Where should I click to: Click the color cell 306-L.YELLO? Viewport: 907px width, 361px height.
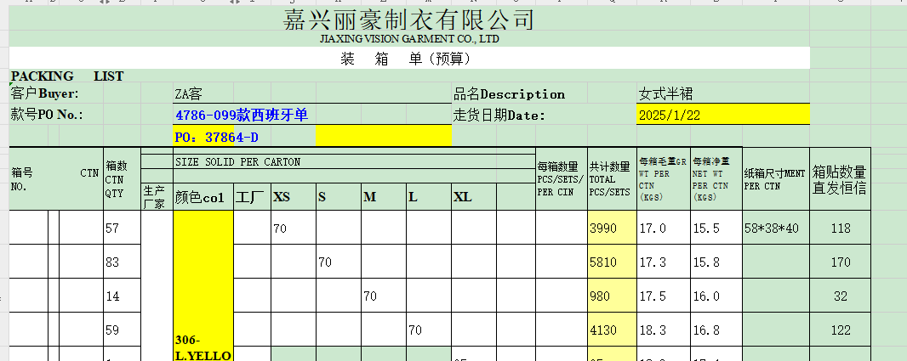pyautogui.click(x=203, y=347)
